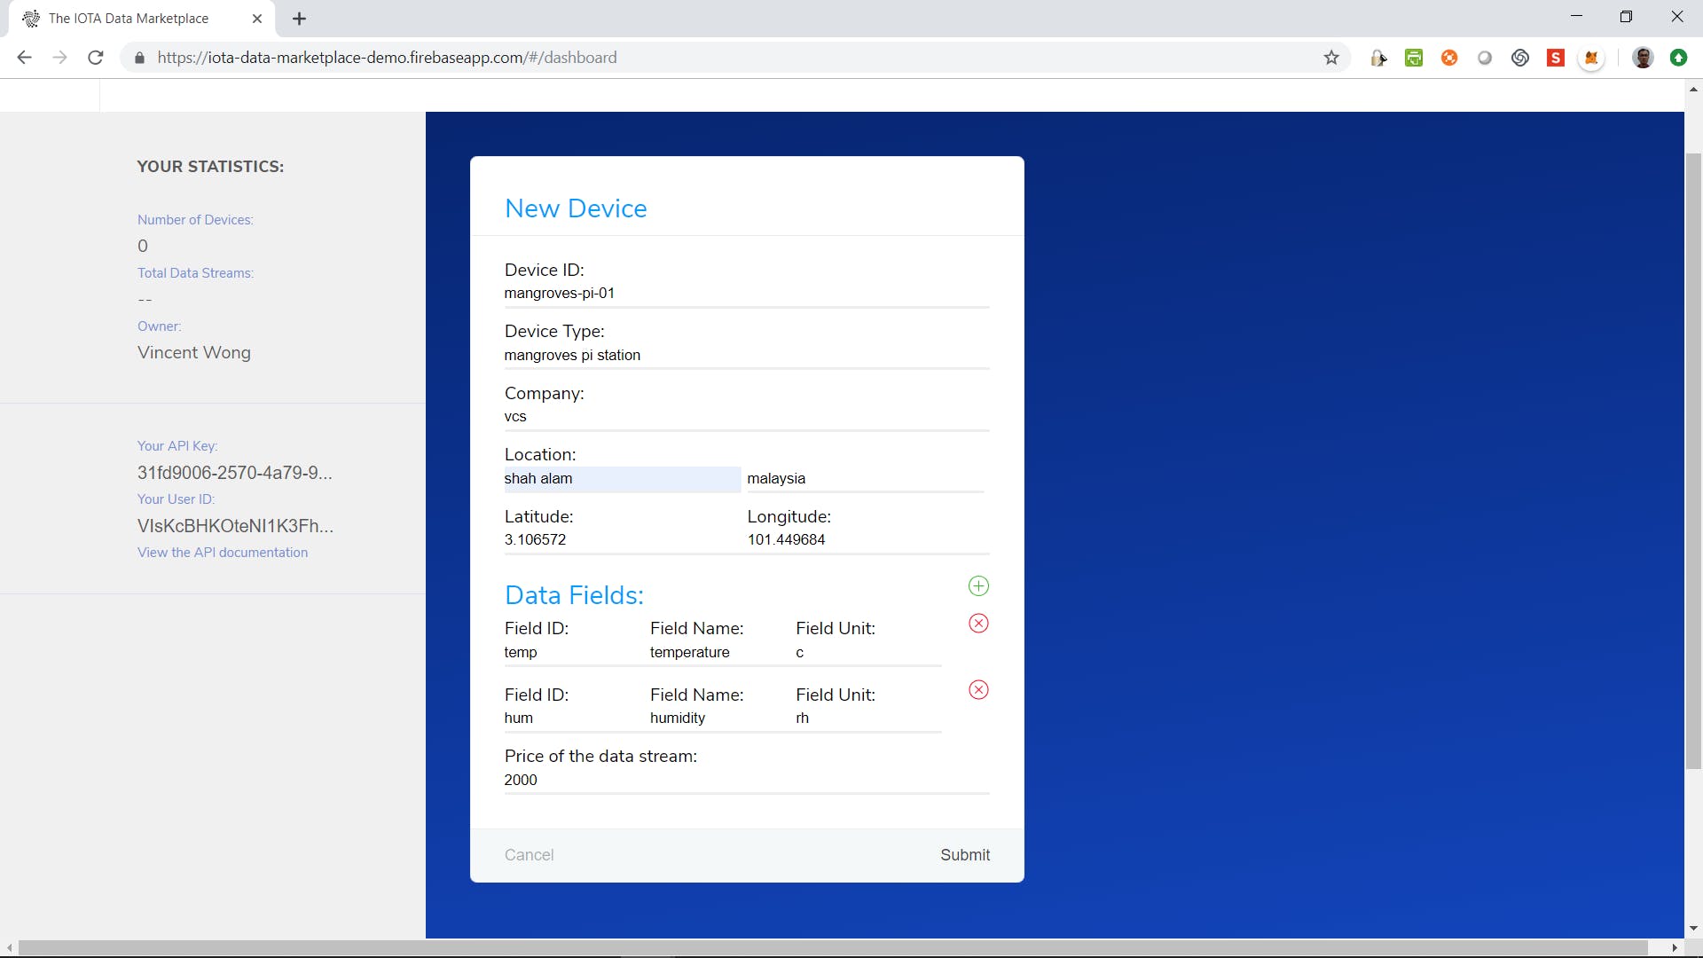Click the longitude coordinate input field
Screen dimensions: 1703x958
tap(867, 539)
